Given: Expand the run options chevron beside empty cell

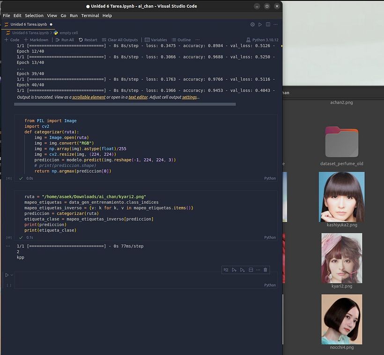Looking at the screenshot, I should pos(12,275).
